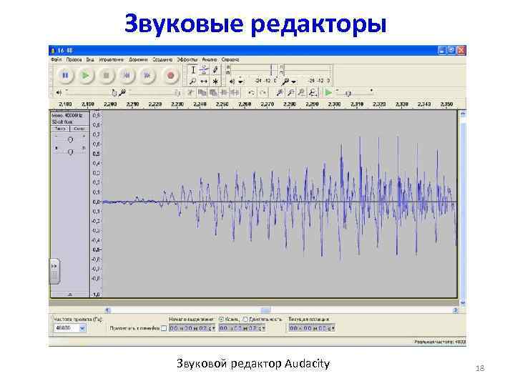Click the Trim outside selection icon

click(224, 93)
